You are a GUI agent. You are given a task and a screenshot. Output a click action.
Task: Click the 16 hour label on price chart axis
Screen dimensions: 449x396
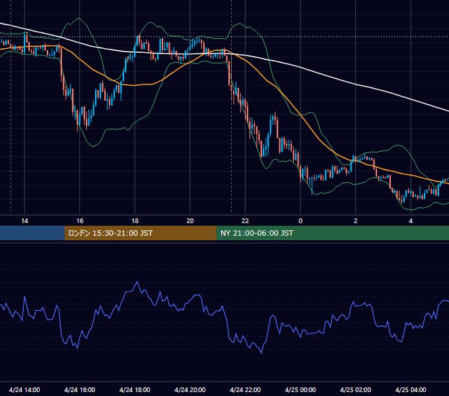80,221
